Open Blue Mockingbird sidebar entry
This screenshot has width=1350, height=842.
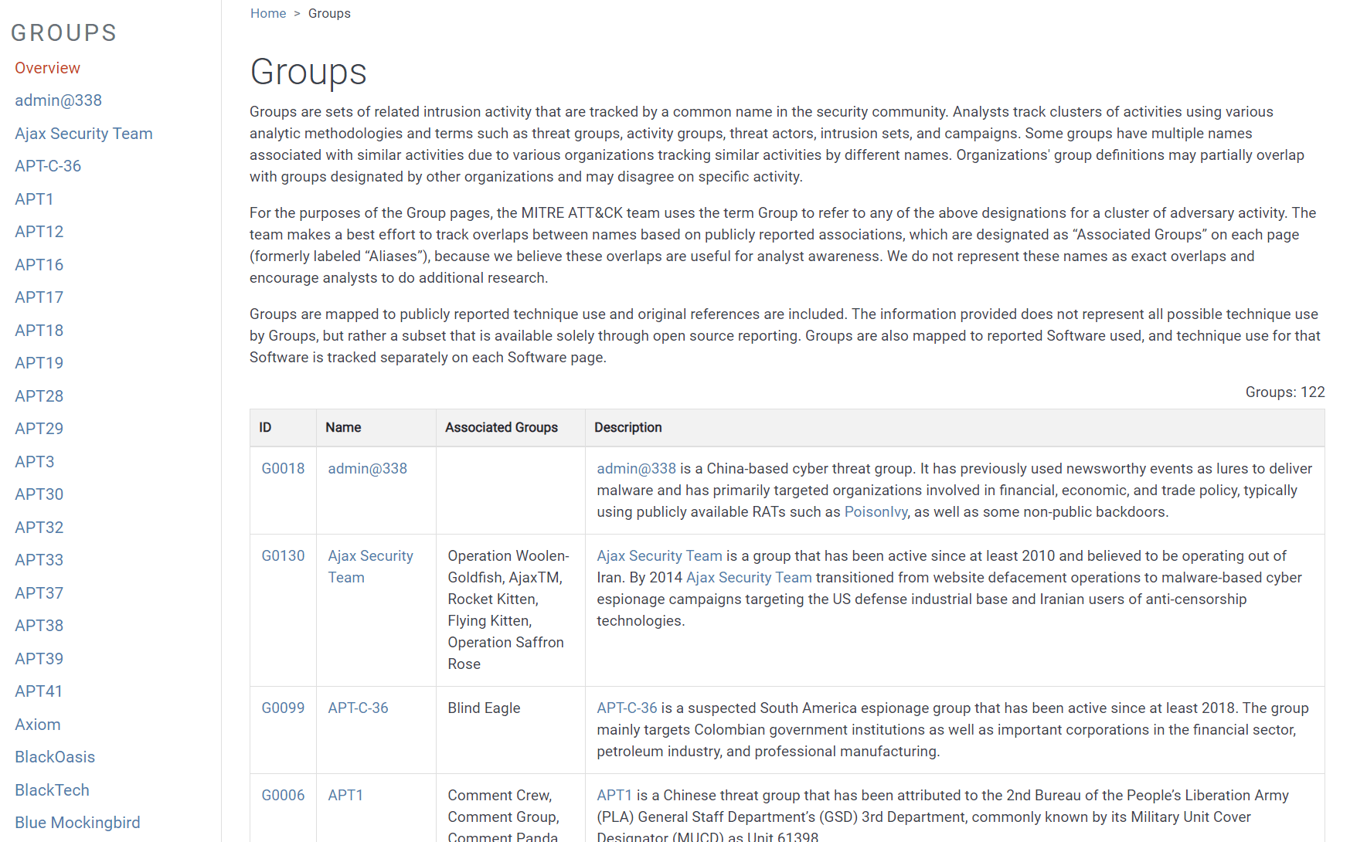pos(77,823)
